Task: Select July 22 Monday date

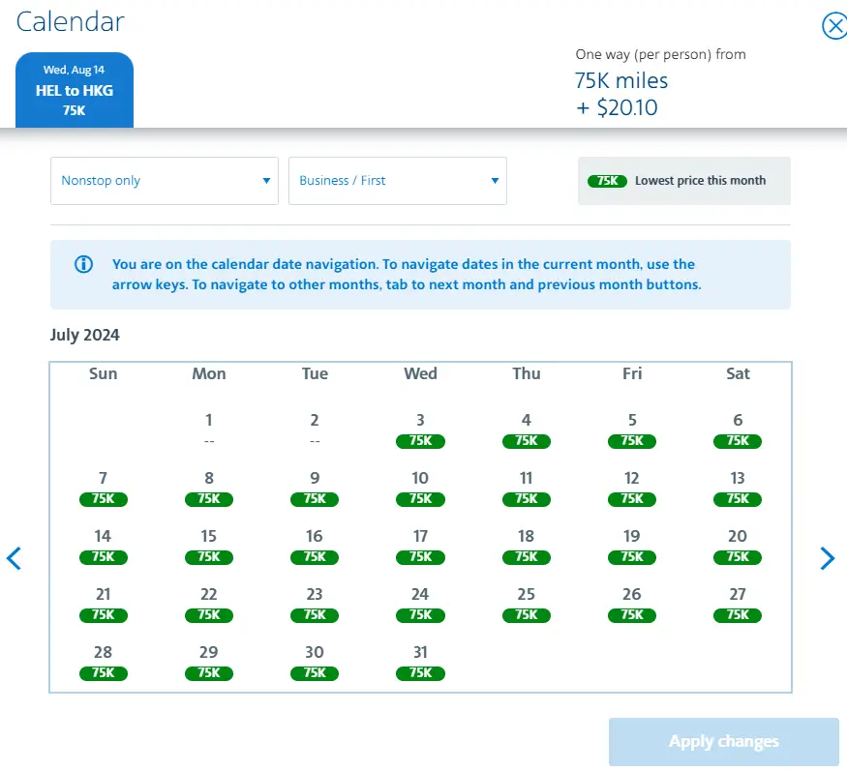Action: point(209,604)
